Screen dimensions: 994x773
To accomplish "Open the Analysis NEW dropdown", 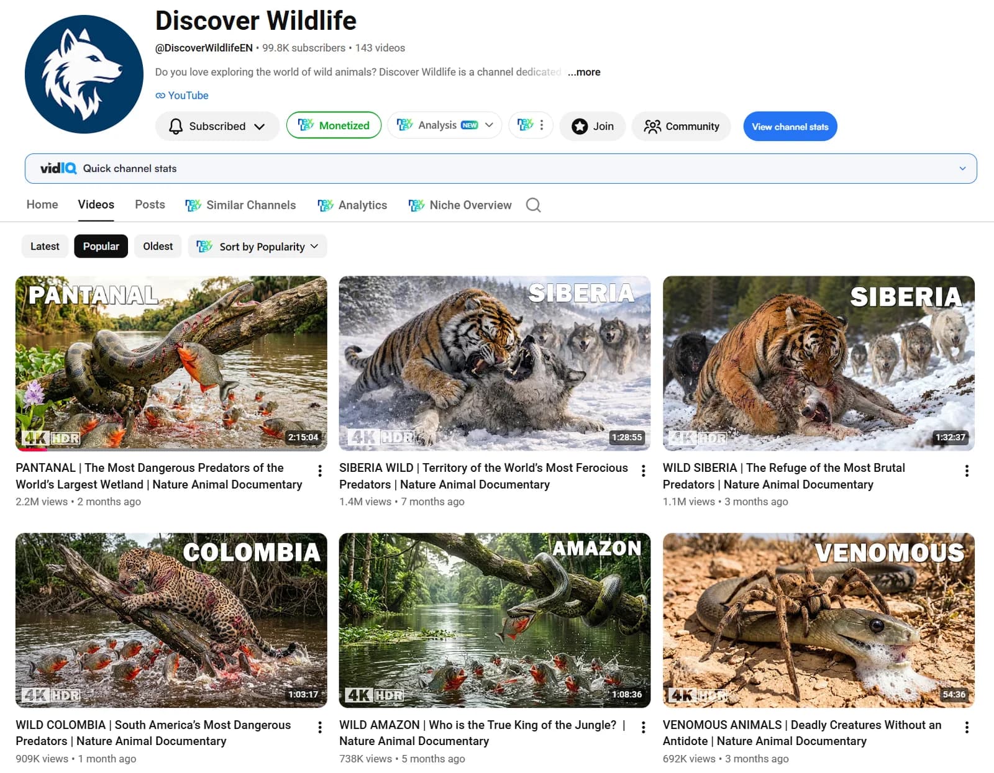I will 444,125.
